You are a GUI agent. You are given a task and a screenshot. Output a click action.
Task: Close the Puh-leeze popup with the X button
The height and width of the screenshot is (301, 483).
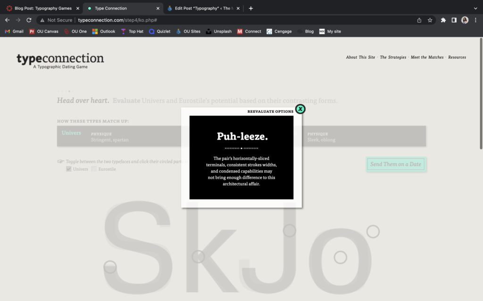coord(300,109)
